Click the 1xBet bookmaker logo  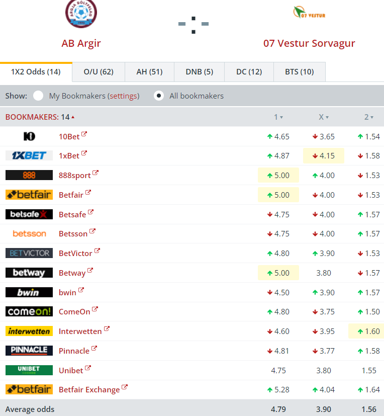click(29, 155)
